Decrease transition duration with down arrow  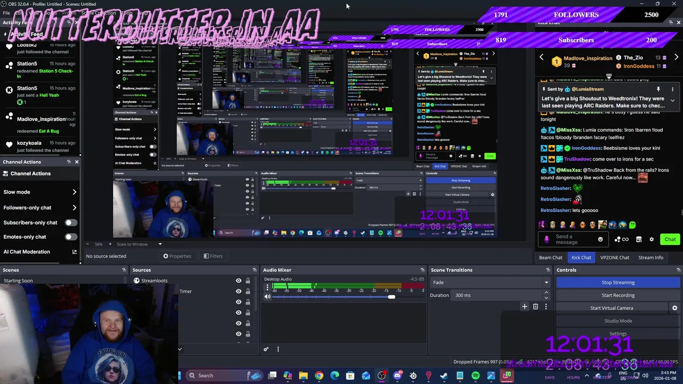coord(546,298)
